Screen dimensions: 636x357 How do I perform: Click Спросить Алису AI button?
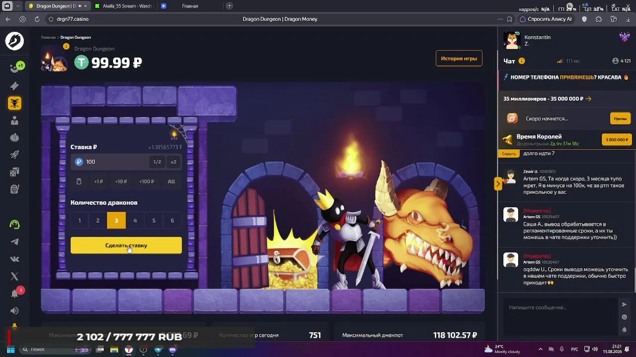[546, 19]
